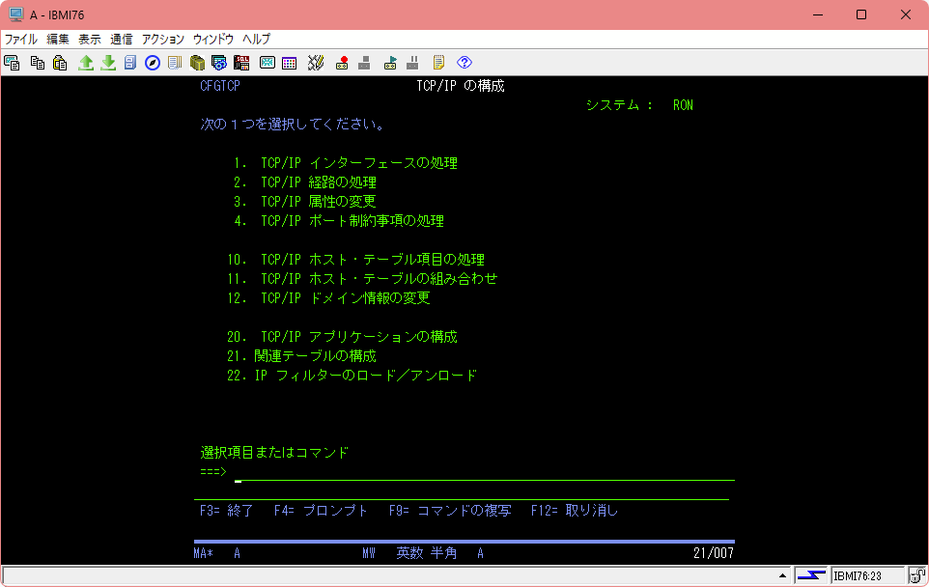Click the F3= 終了 function key
Screen dimensions: 929x587
point(227,511)
